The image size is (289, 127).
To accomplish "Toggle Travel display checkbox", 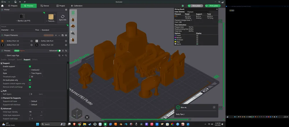I will [197, 36].
